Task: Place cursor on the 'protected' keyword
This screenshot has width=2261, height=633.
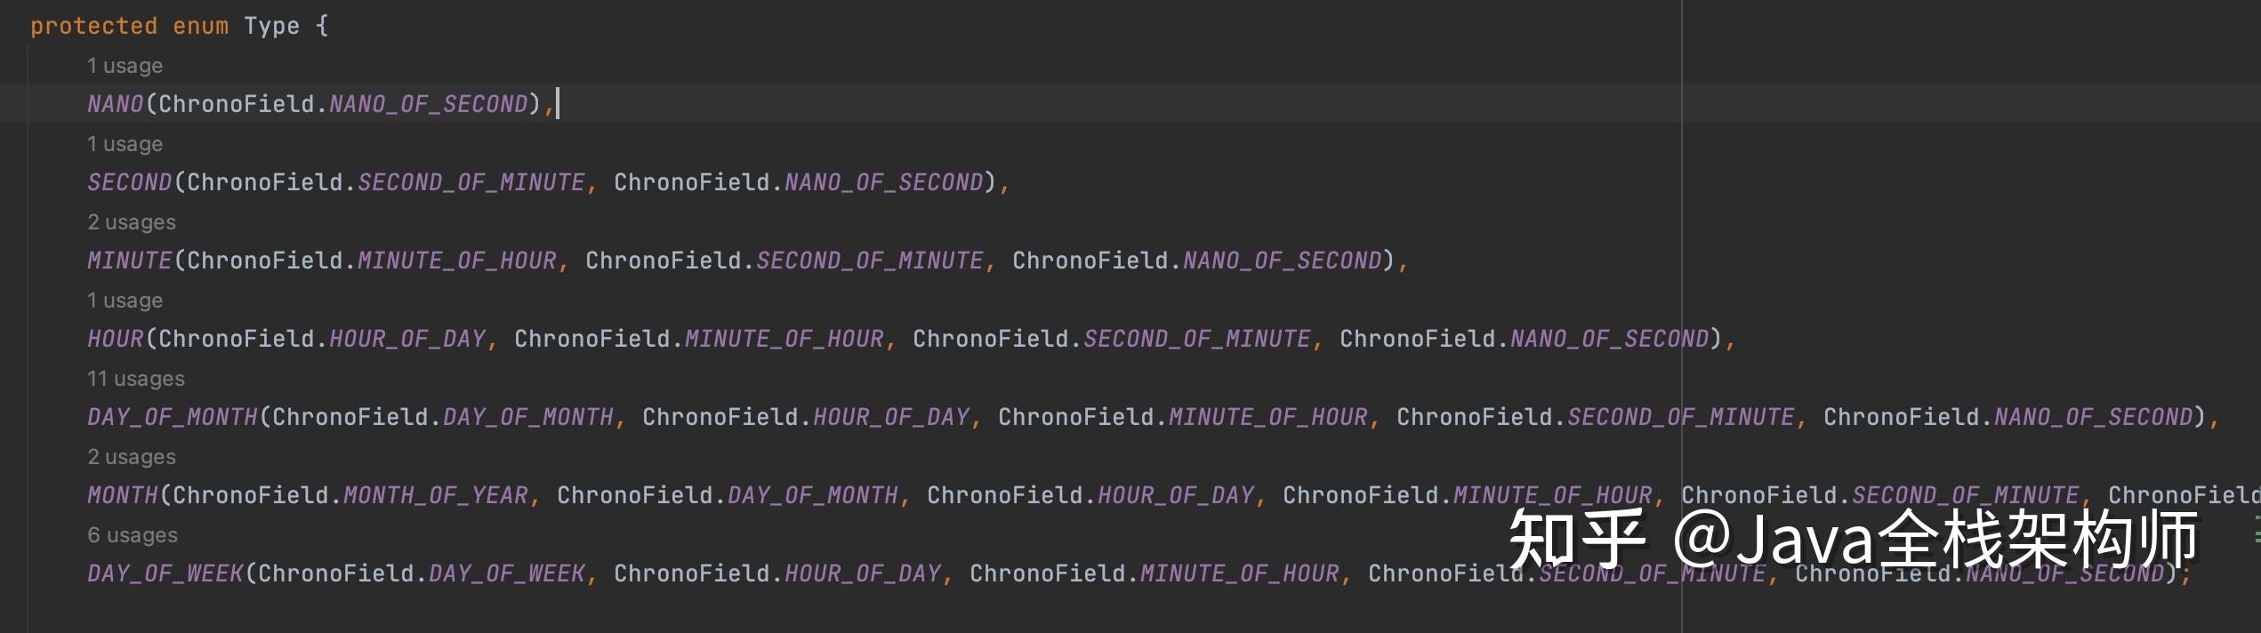Action: [93, 26]
